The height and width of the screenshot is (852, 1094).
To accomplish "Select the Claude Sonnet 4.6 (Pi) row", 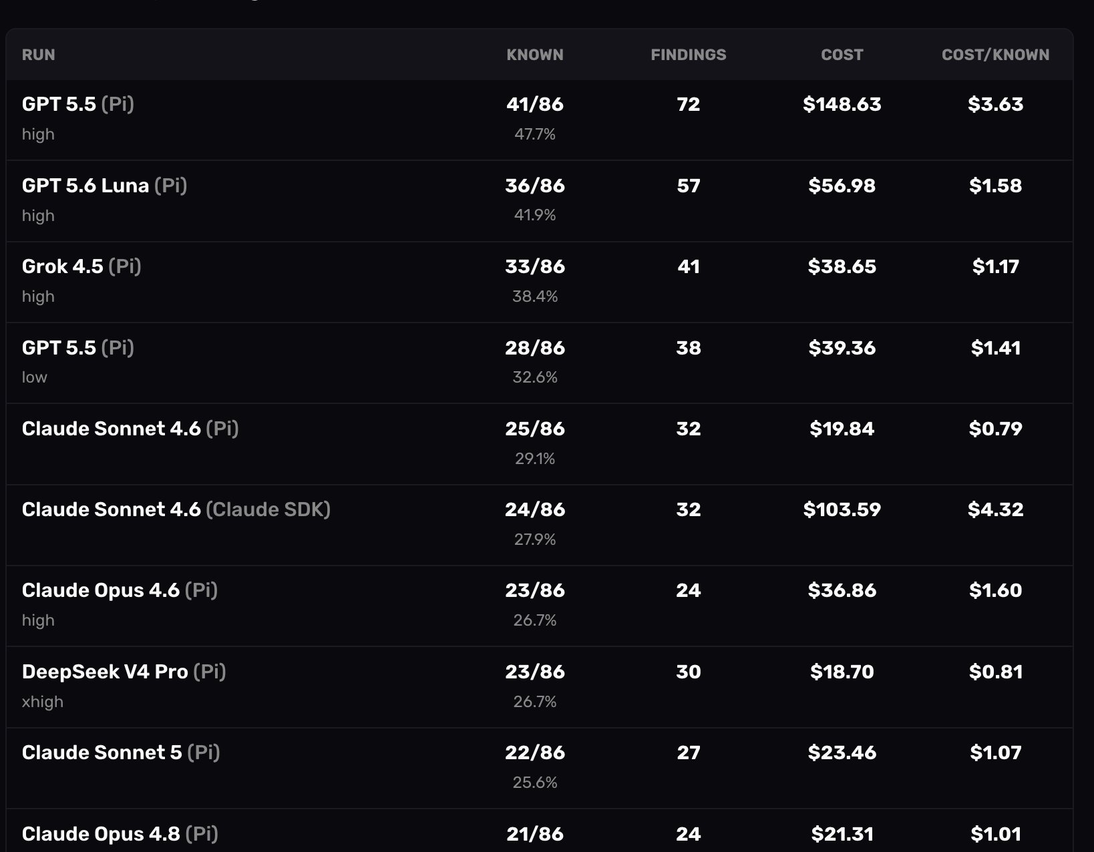I will [x=540, y=444].
